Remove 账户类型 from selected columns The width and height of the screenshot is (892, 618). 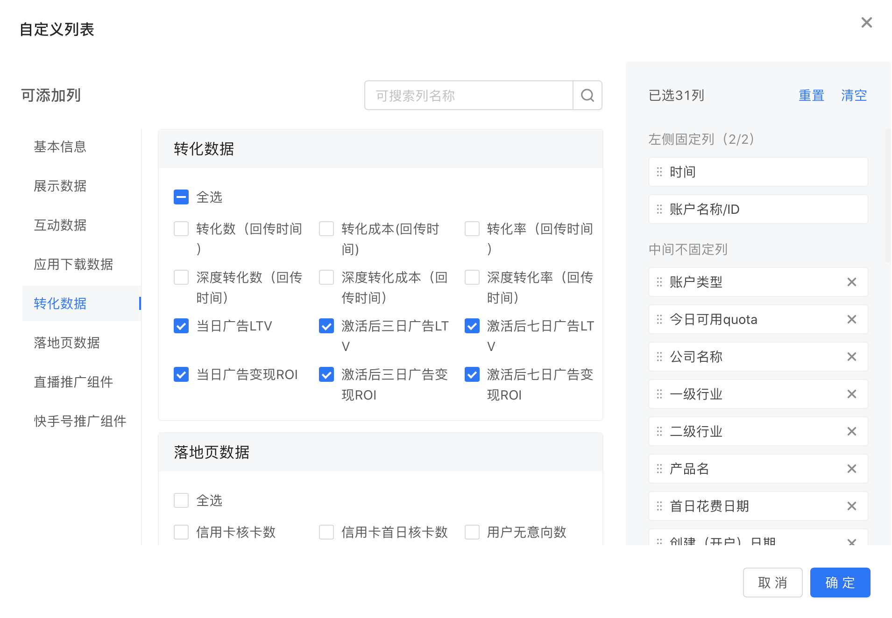[x=852, y=282]
